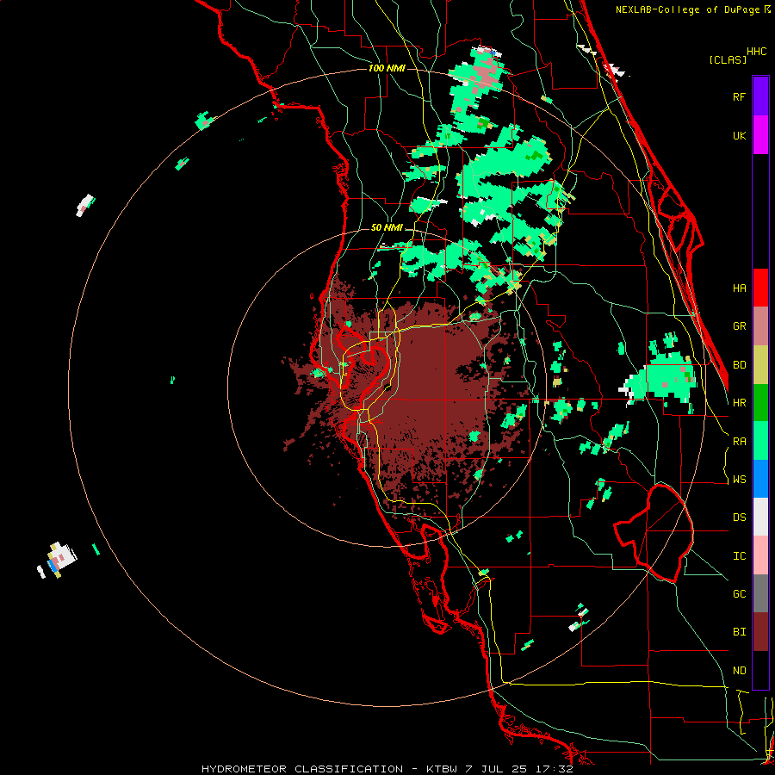775x775 pixels.
Task: Click the HHC product label
Action: tap(757, 52)
